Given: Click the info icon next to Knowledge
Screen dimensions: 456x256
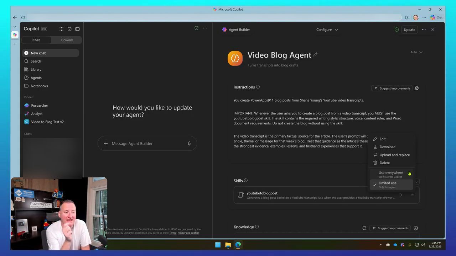Looking at the screenshot, I should click(x=257, y=227).
